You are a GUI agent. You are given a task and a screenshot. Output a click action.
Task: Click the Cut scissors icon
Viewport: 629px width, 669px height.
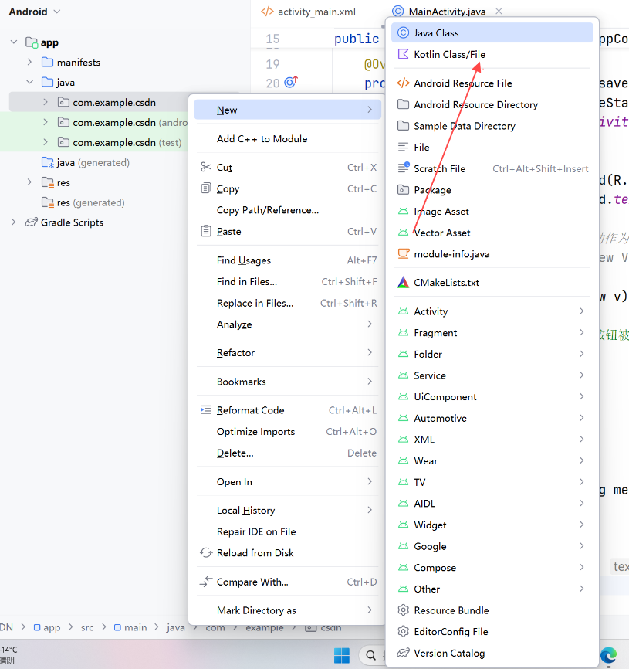coord(206,167)
